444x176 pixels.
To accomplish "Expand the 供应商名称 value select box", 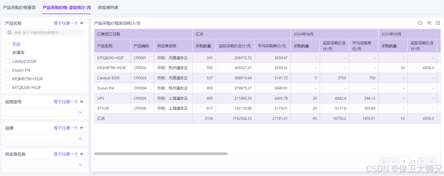I will (x=45, y=164).
